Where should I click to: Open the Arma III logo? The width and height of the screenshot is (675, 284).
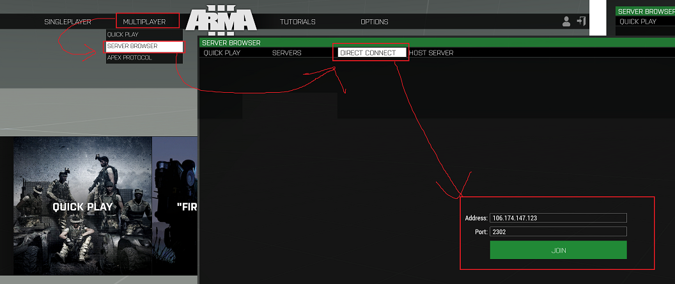pyautogui.click(x=221, y=20)
